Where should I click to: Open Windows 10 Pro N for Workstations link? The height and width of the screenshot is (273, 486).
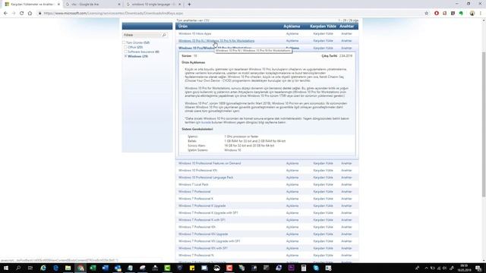[216, 40]
